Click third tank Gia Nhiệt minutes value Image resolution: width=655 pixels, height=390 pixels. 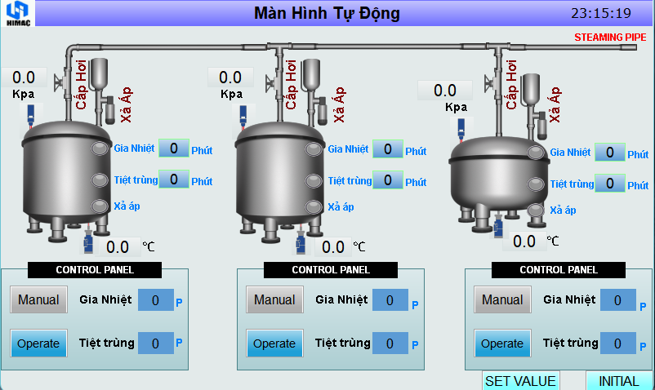610,153
